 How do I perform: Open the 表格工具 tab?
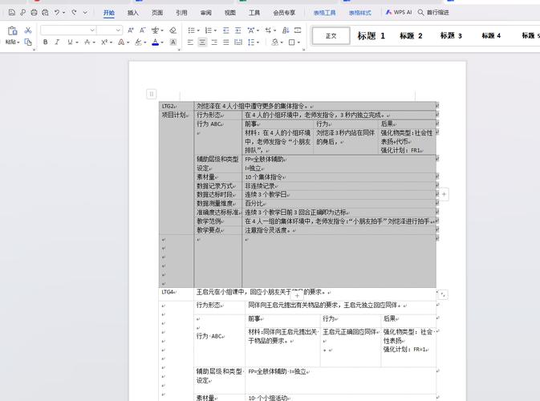pyautogui.click(x=324, y=12)
